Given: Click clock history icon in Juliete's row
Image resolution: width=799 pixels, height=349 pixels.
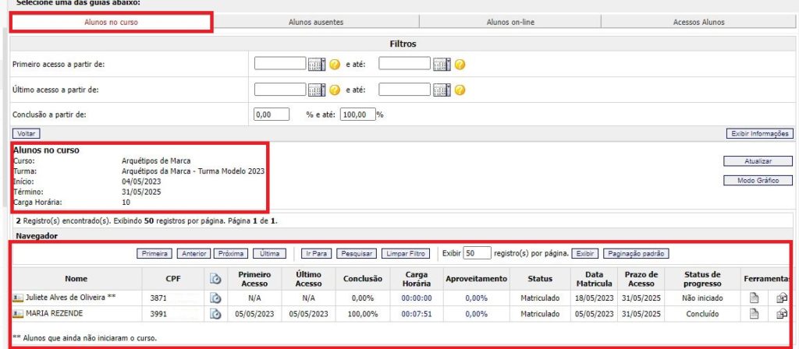Looking at the screenshot, I should (x=215, y=298).
